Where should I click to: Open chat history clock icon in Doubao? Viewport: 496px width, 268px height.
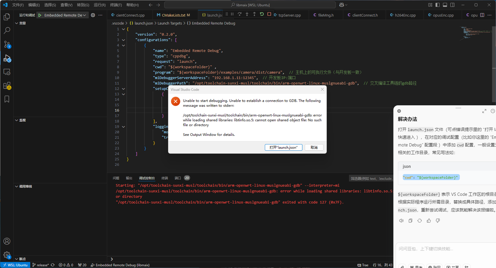(x=493, y=111)
